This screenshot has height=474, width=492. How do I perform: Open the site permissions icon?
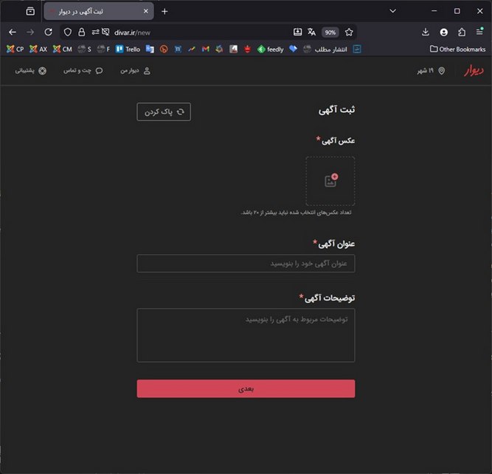95,32
